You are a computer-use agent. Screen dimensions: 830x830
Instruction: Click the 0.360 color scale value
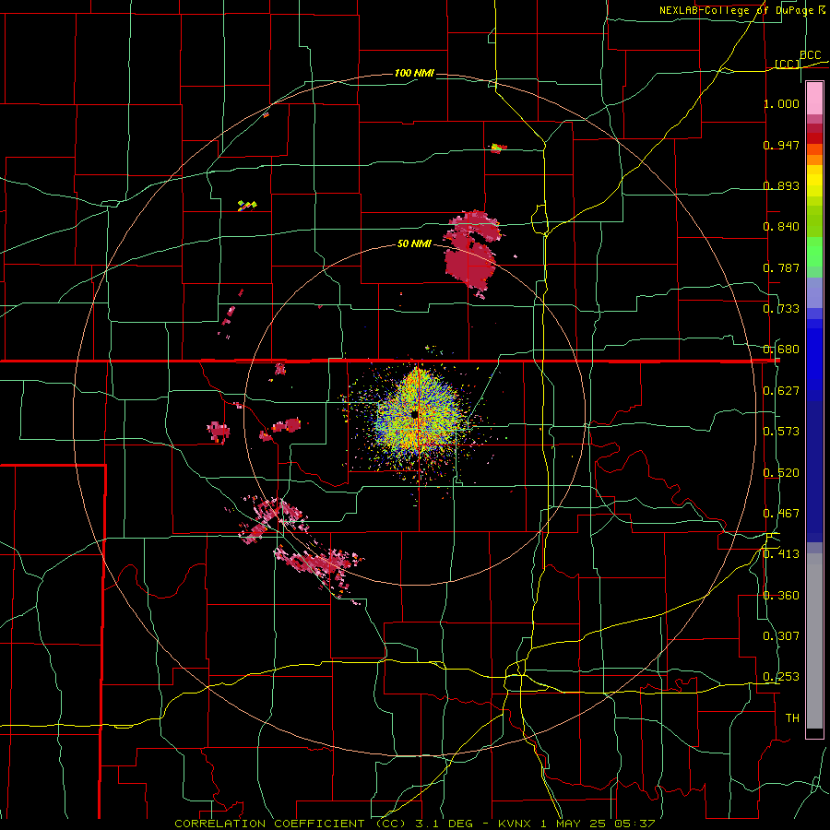(x=781, y=596)
